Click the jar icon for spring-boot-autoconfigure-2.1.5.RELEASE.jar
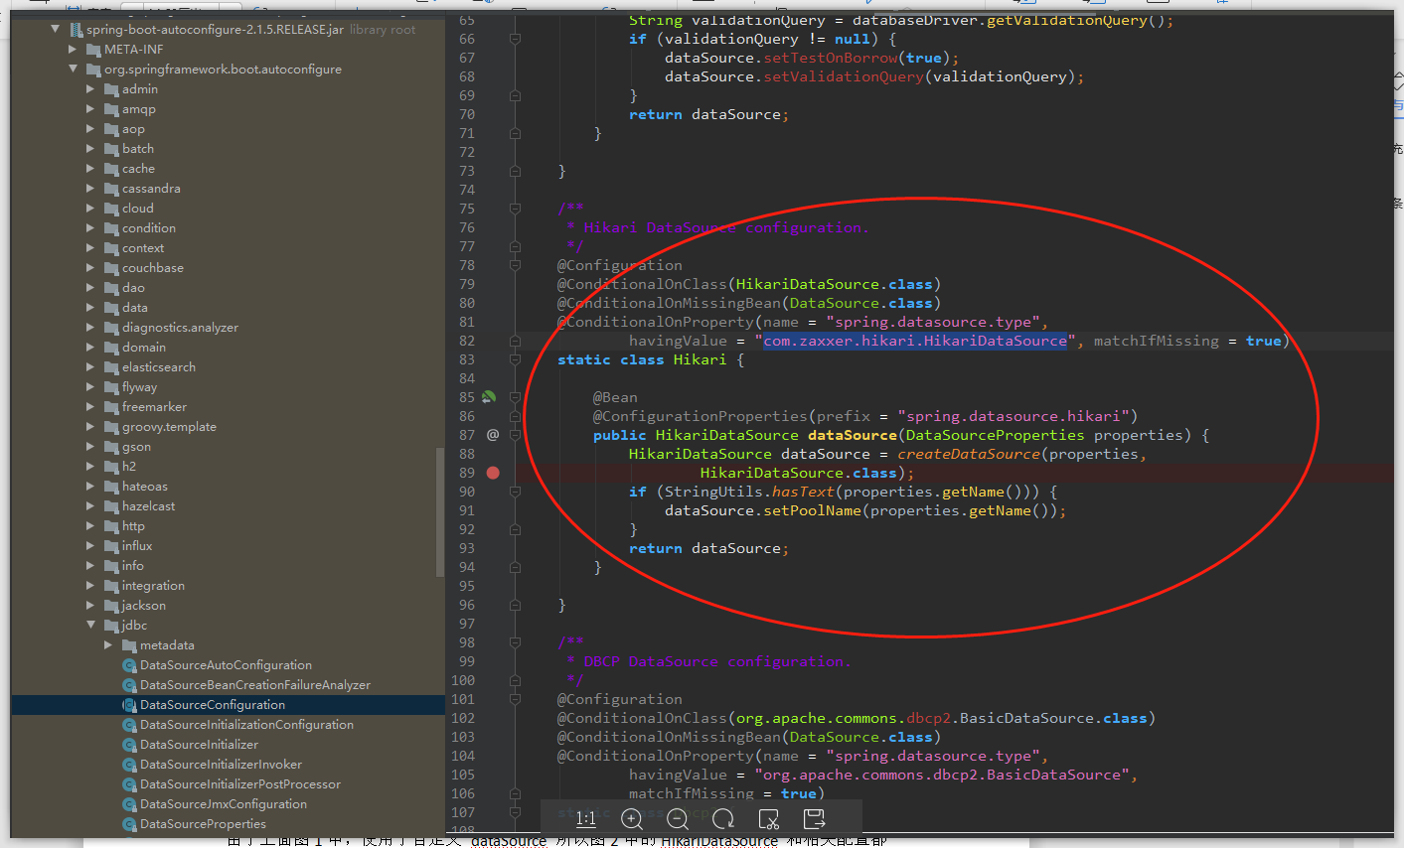This screenshot has height=848, width=1404. (x=76, y=30)
